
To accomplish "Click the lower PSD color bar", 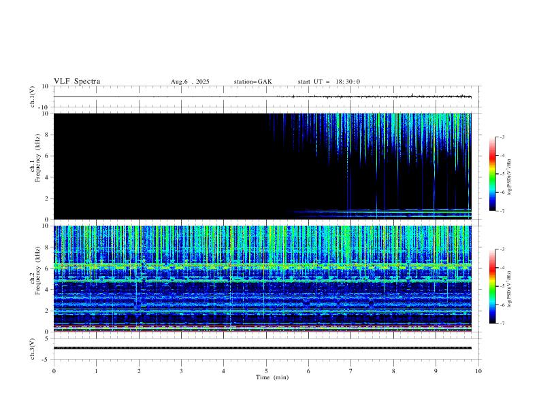I will coord(492,286).
